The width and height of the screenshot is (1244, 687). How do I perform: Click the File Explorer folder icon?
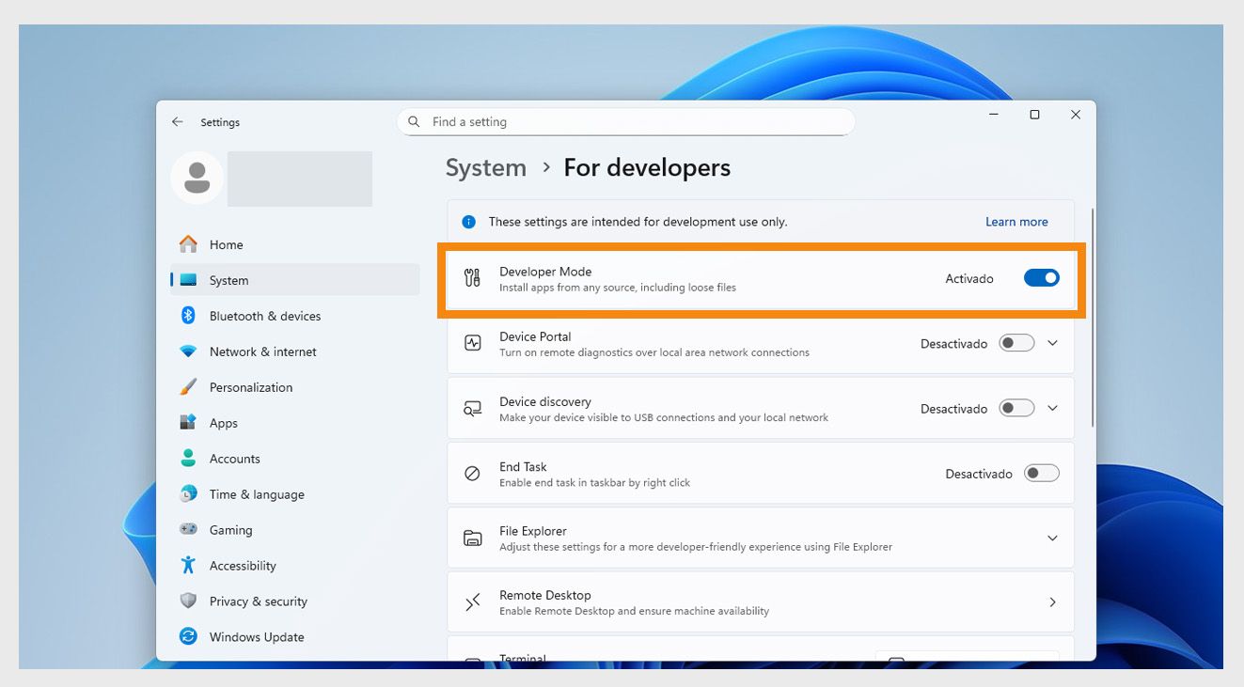473,539
